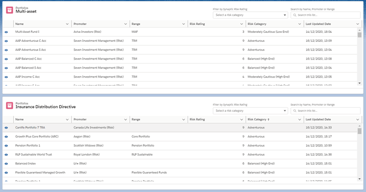This screenshot has width=366, height=192.
Task: Select 'RLP Sustainable World Trust' name cell
Action: pyautogui.click(x=34, y=154)
